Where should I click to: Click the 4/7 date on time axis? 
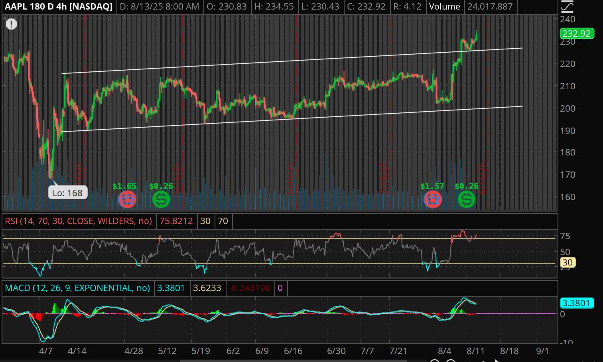click(x=45, y=351)
